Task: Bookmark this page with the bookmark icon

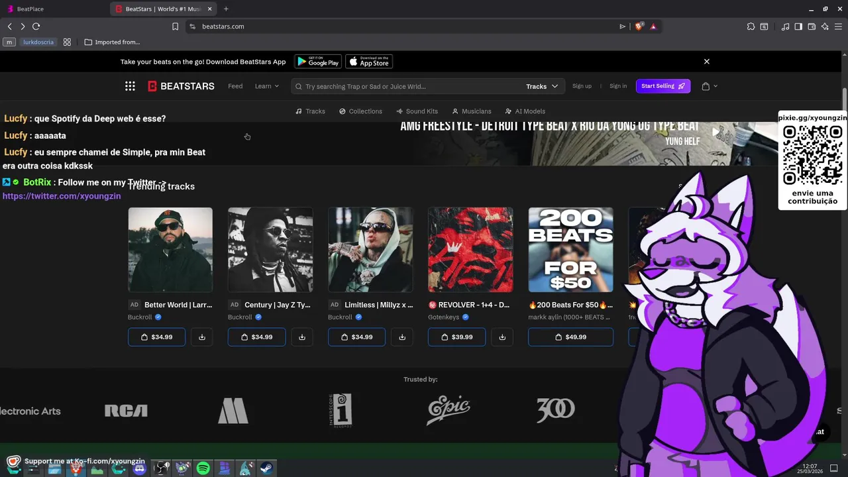Action: (175, 26)
